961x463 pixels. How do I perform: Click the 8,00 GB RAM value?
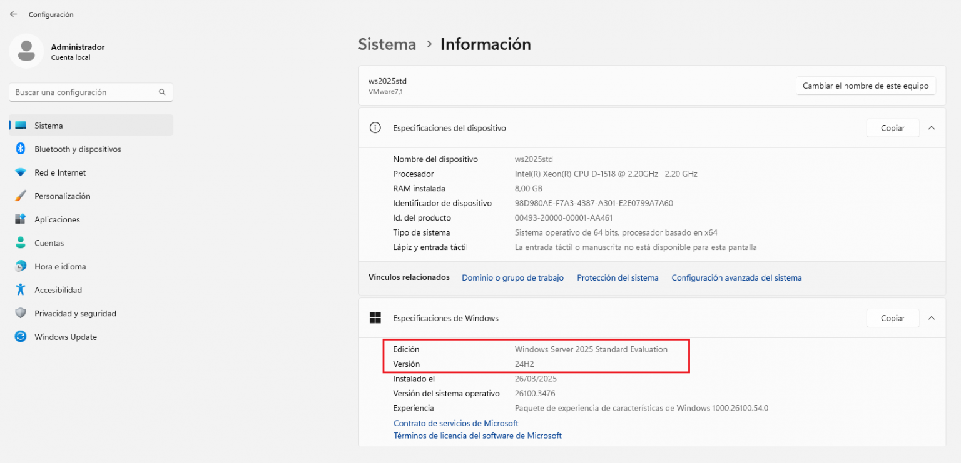pos(529,189)
